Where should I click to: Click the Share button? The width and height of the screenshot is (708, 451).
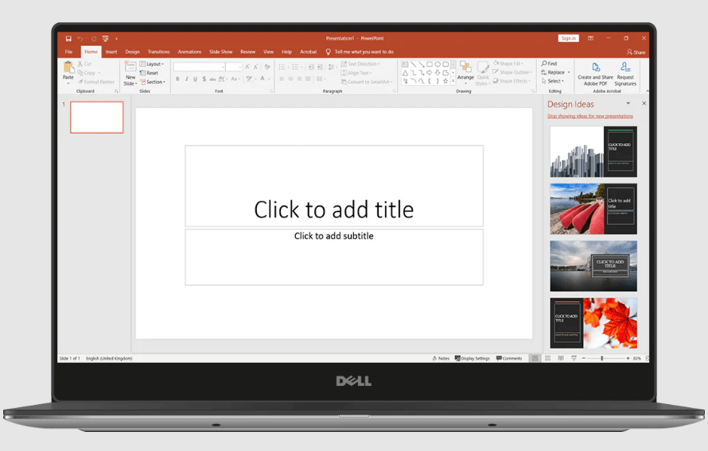click(636, 52)
